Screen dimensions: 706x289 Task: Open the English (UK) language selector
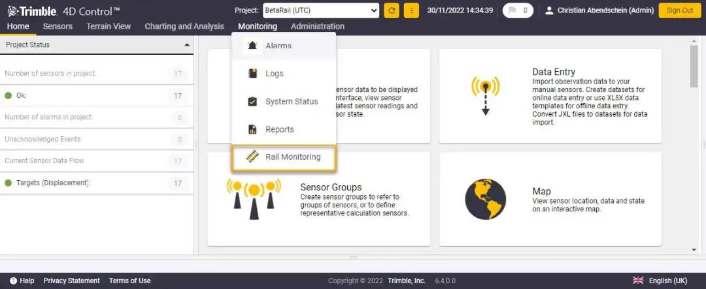[x=660, y=281]
